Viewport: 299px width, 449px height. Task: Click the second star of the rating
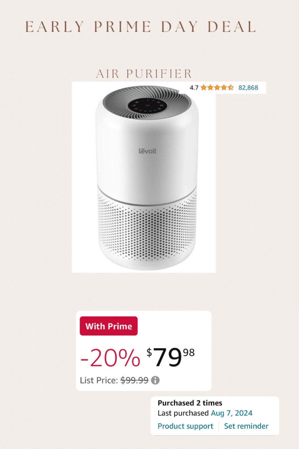pos(210,88)
